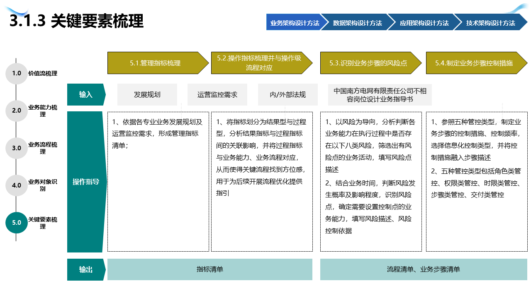Click the 业务对象识别 step label

43,185
